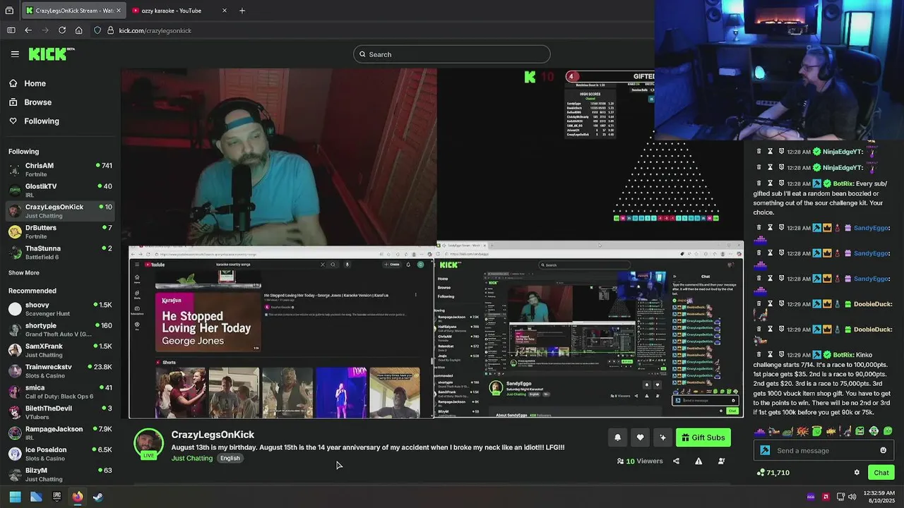Screen dimensions: 904x508
Task: Click the notification bell for CrazyLegsOnKick
Action: pyautogui.click(x=617, y=437)
